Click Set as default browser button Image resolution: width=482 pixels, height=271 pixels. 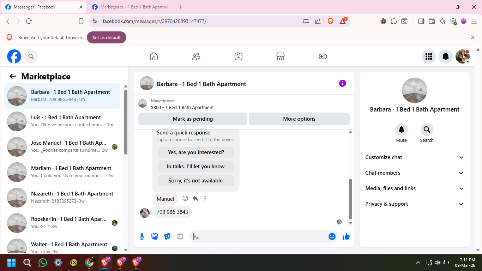tap(107, 37)
